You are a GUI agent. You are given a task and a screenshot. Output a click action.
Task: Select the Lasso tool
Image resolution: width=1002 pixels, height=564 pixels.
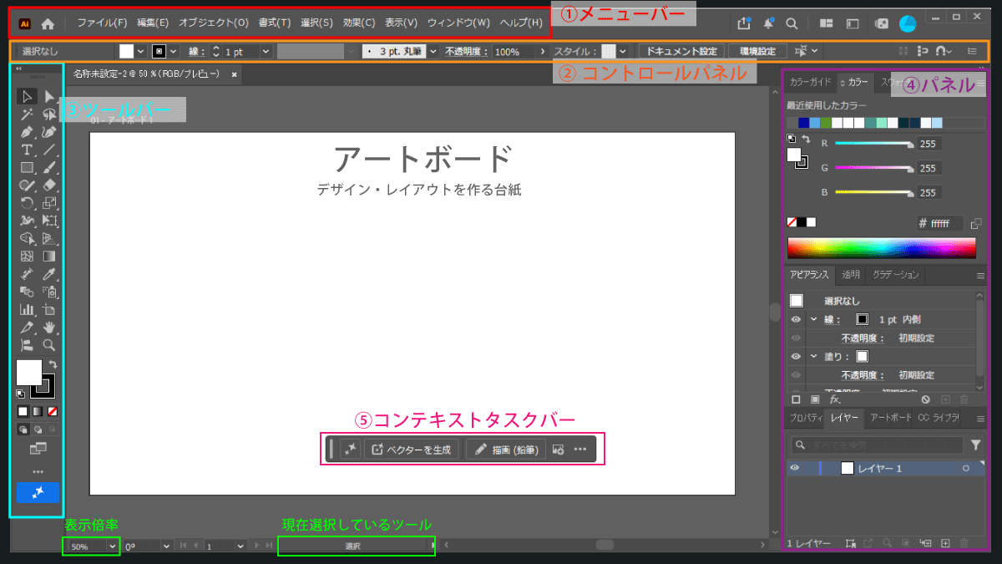tap(49, 114)
